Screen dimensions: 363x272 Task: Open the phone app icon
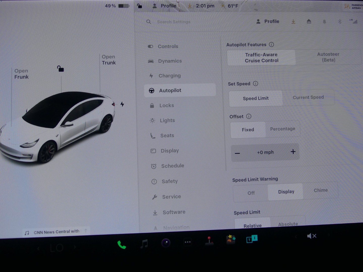click(122, 245)
